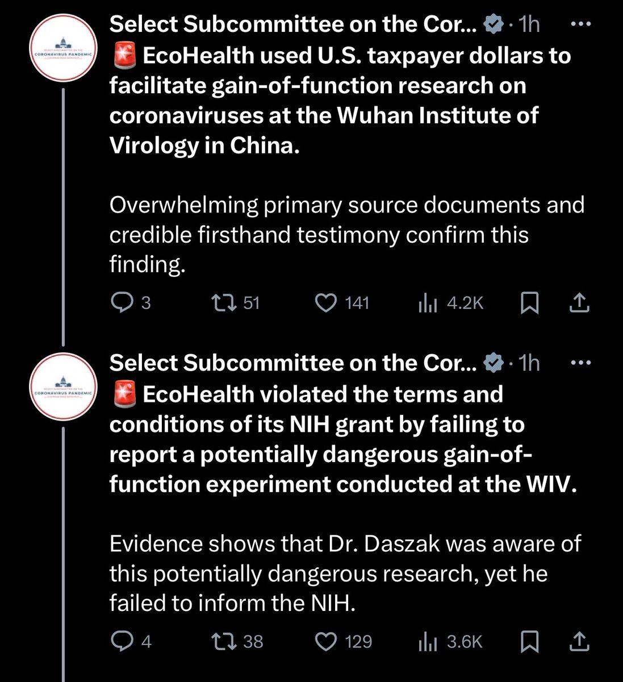Viewport: 623px width, 682px height.
Task: Open the first tweet's 1h timestamp
Action: (x=529, y=24)
